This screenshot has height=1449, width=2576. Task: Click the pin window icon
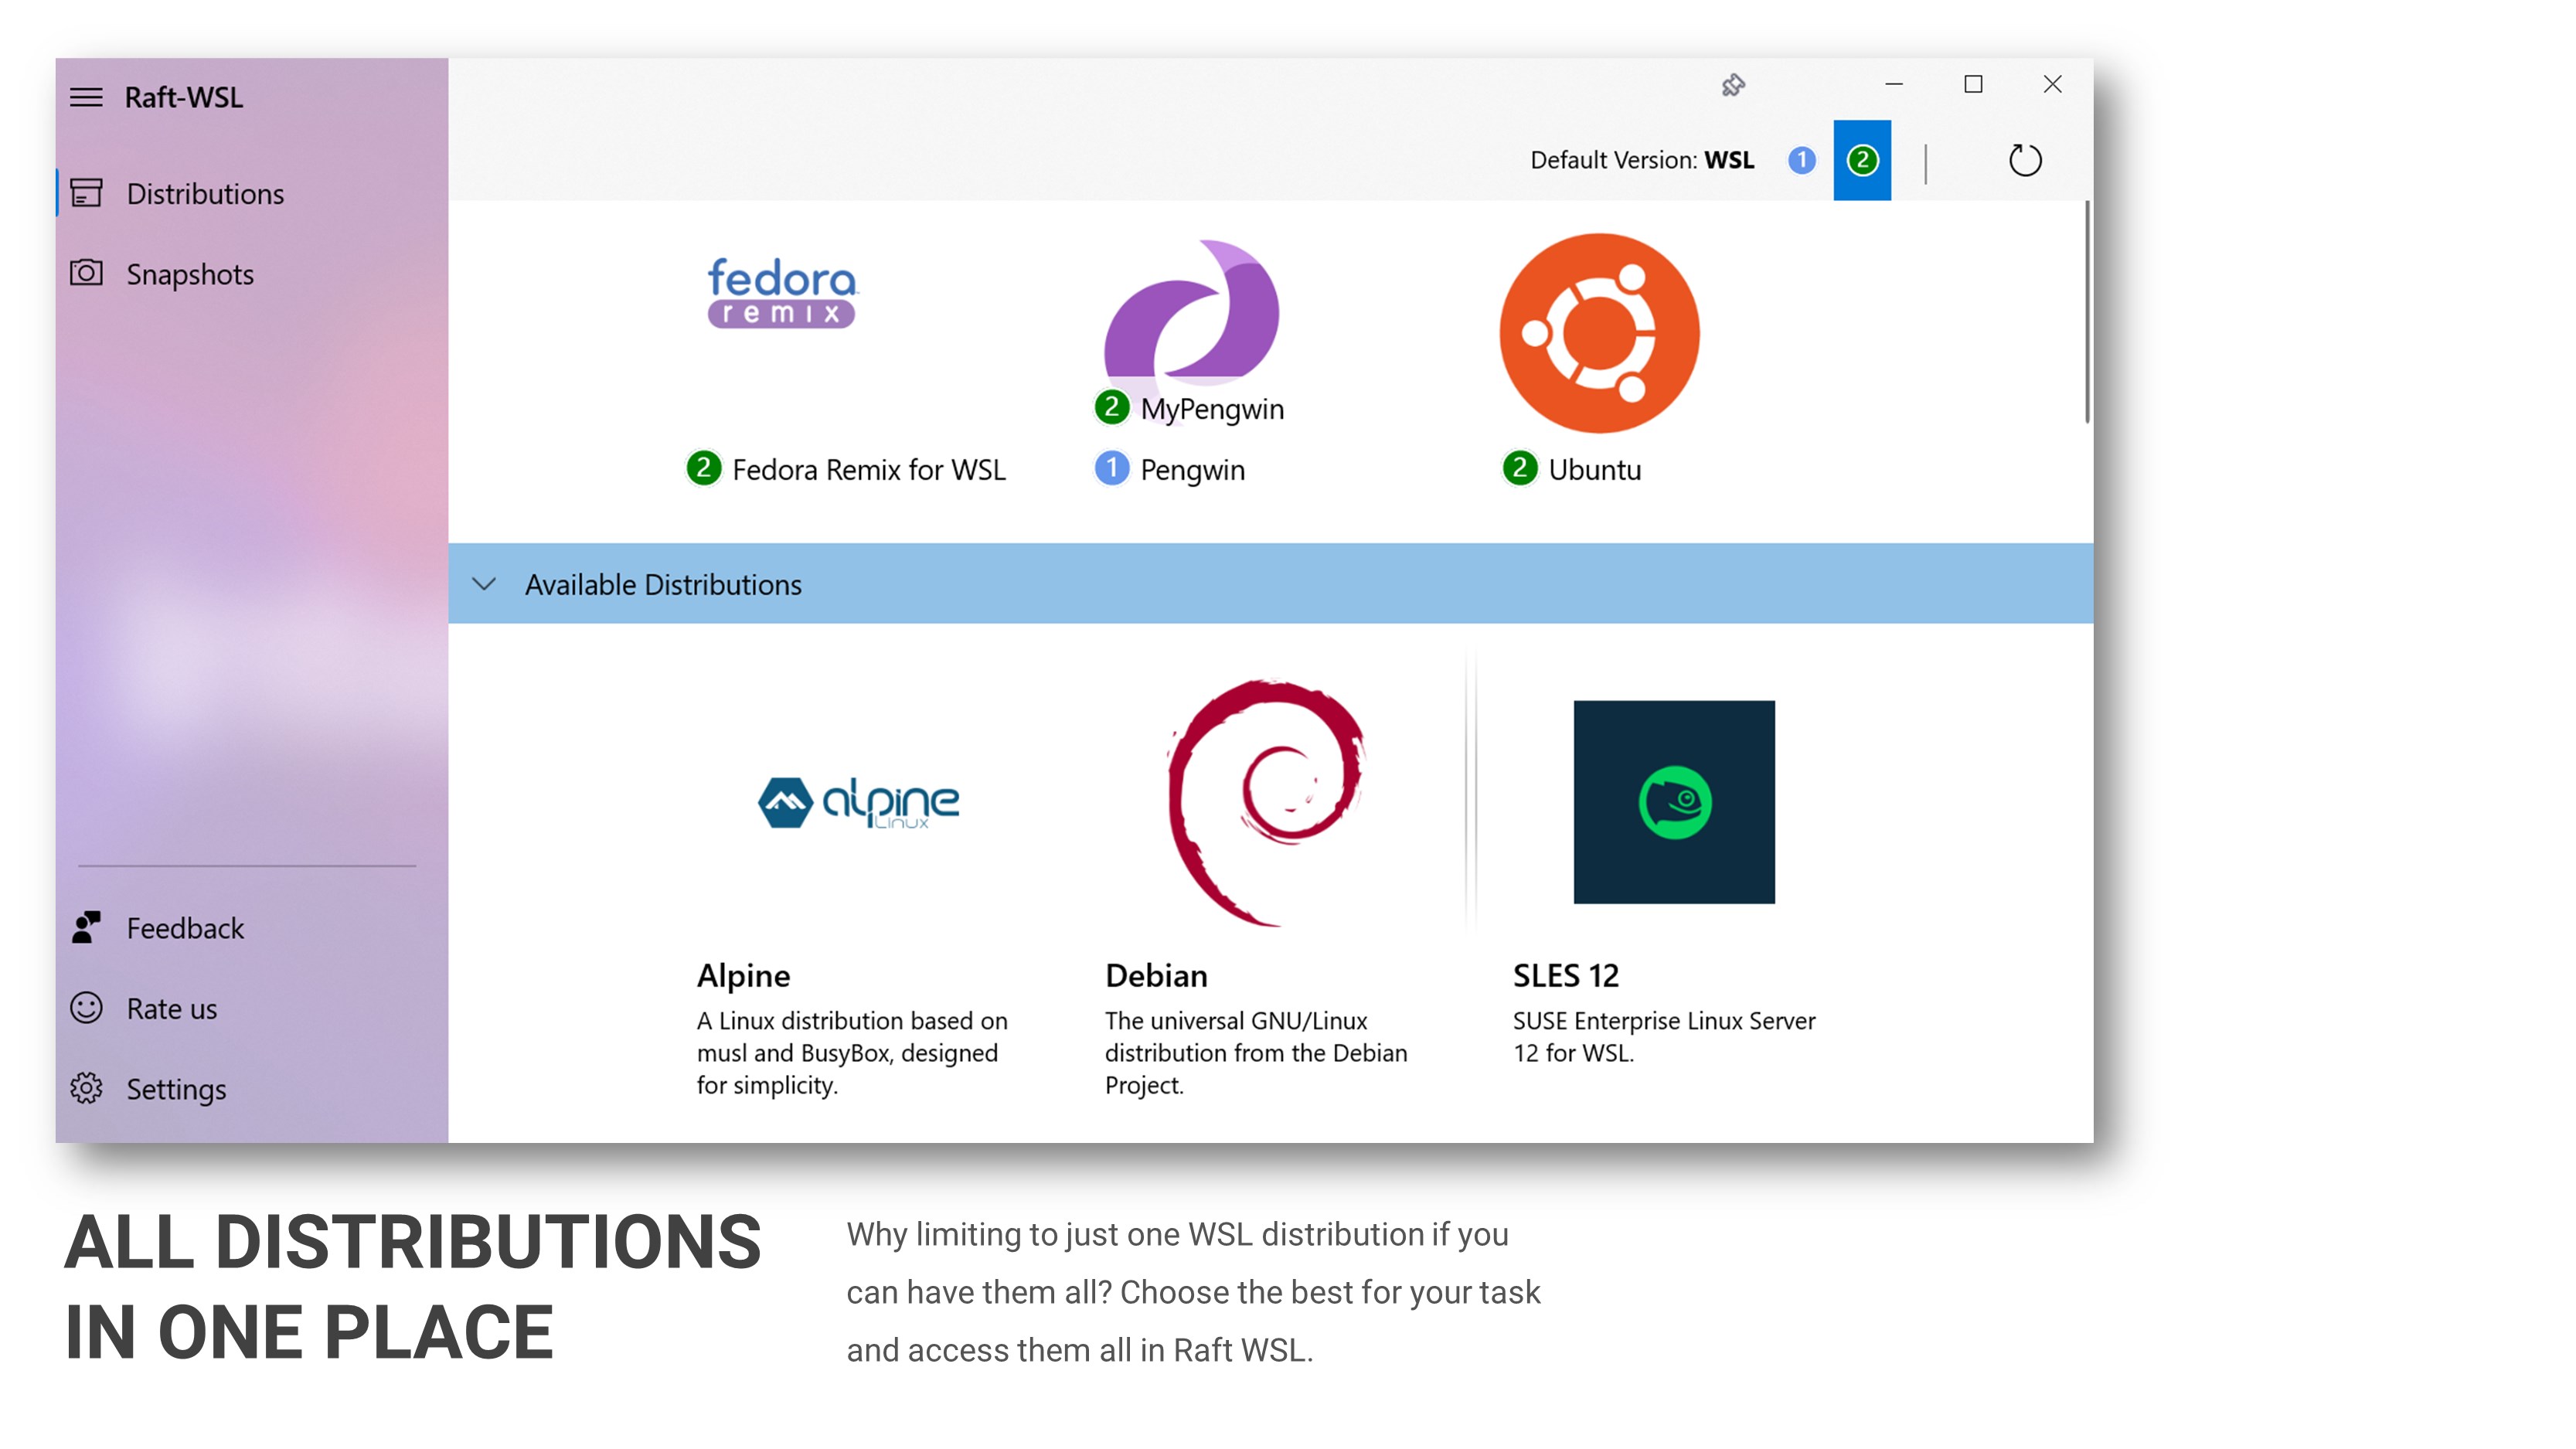[1733, 85]
